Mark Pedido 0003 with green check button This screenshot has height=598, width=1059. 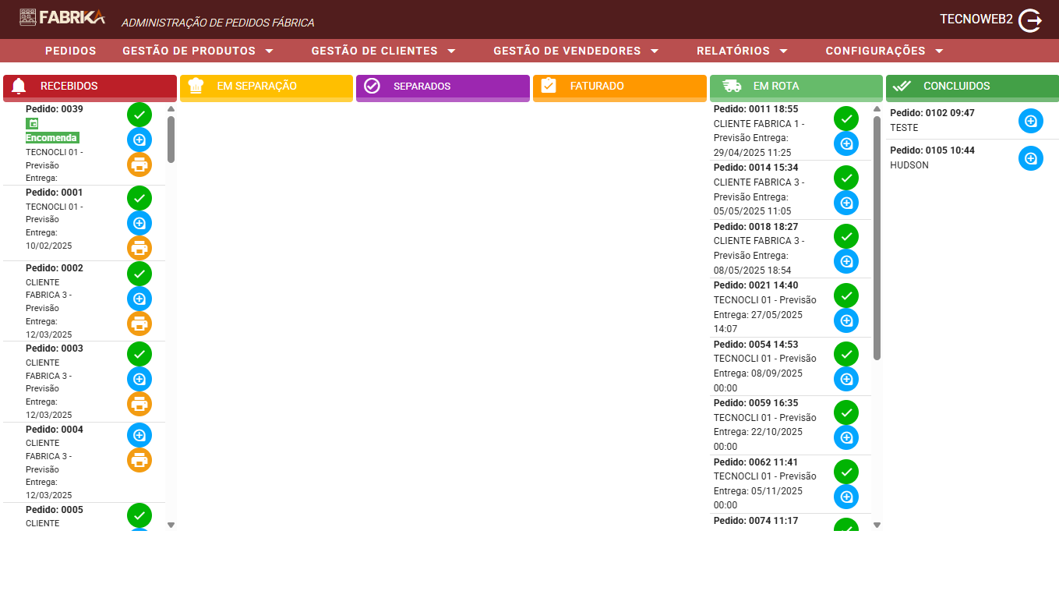[139, 354]
